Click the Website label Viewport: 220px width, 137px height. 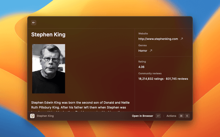click(143, 34)
